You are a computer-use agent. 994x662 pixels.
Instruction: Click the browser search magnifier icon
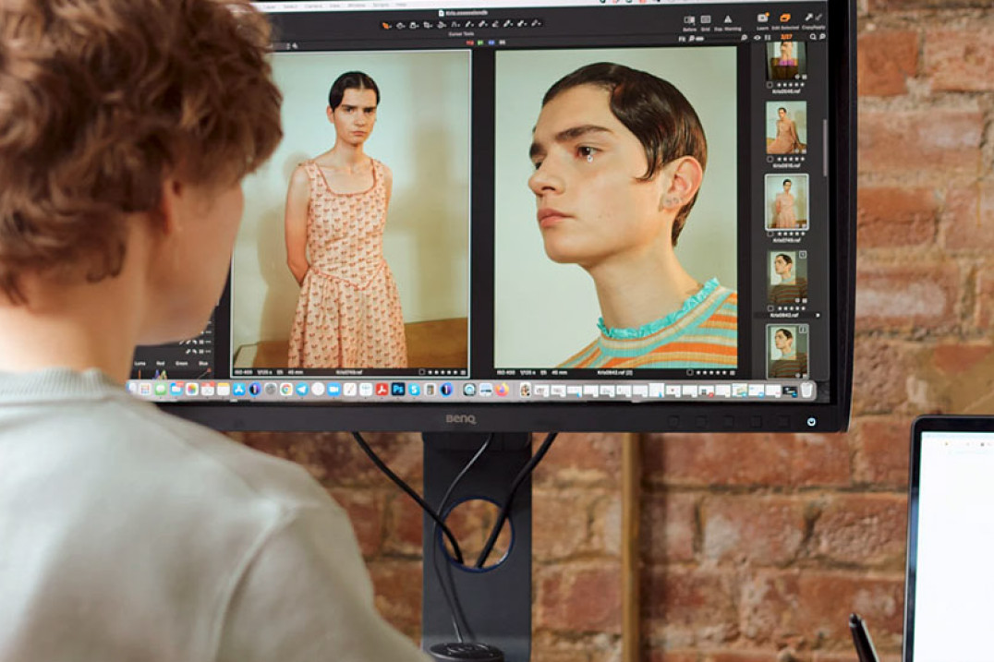(813, 37)
